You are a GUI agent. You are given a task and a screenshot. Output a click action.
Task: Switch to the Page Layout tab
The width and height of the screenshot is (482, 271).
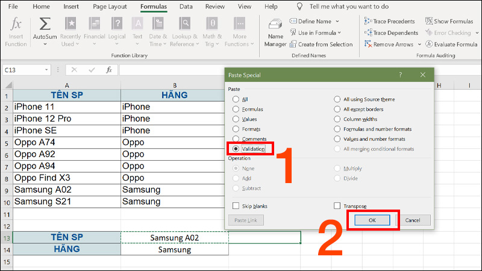click(x=110, y=7)
